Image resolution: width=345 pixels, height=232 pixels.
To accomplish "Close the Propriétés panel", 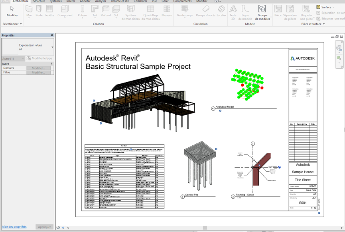I will tap(52, 35).
